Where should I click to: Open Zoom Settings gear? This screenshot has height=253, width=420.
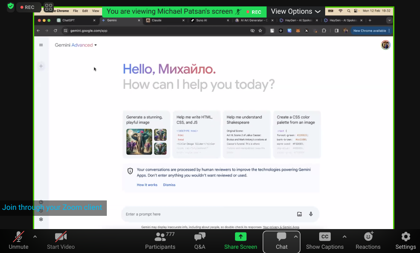(x=405, y=241)
